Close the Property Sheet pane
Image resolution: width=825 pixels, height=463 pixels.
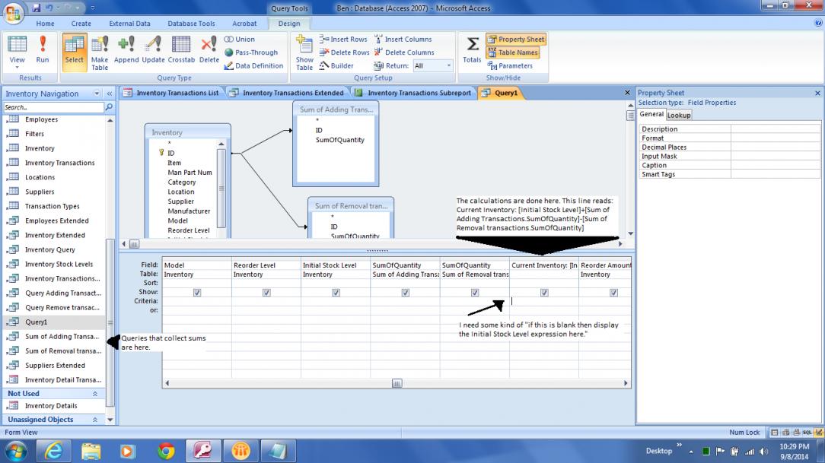coord(817,93)
